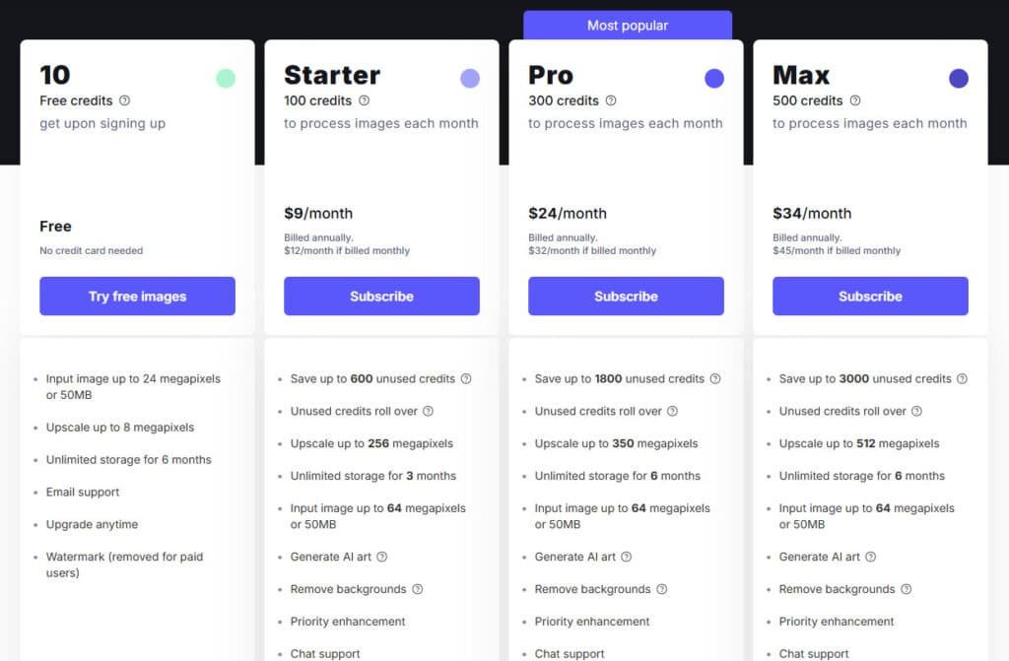The height and width of the screenshot is (661, 1009).
Task: Click the Pro plan title
Action: (551, 75)
